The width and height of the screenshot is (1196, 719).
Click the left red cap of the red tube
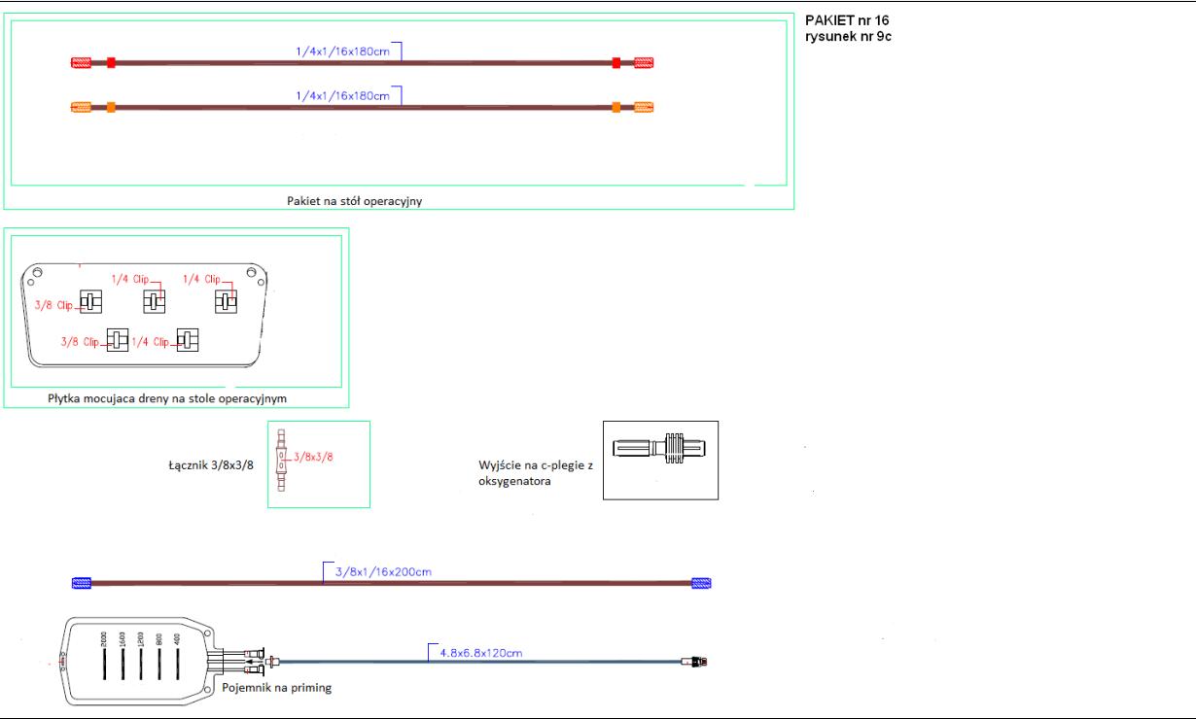pyautogui.click(x=81, y=63)
